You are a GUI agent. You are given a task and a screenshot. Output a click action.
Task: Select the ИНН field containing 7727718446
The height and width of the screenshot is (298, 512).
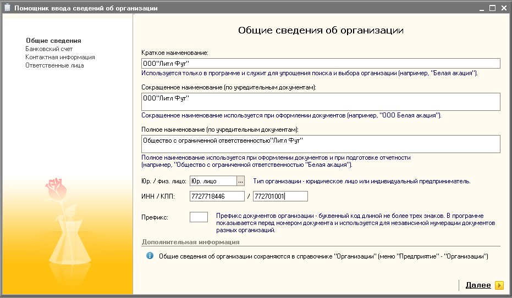click(217, 196)
